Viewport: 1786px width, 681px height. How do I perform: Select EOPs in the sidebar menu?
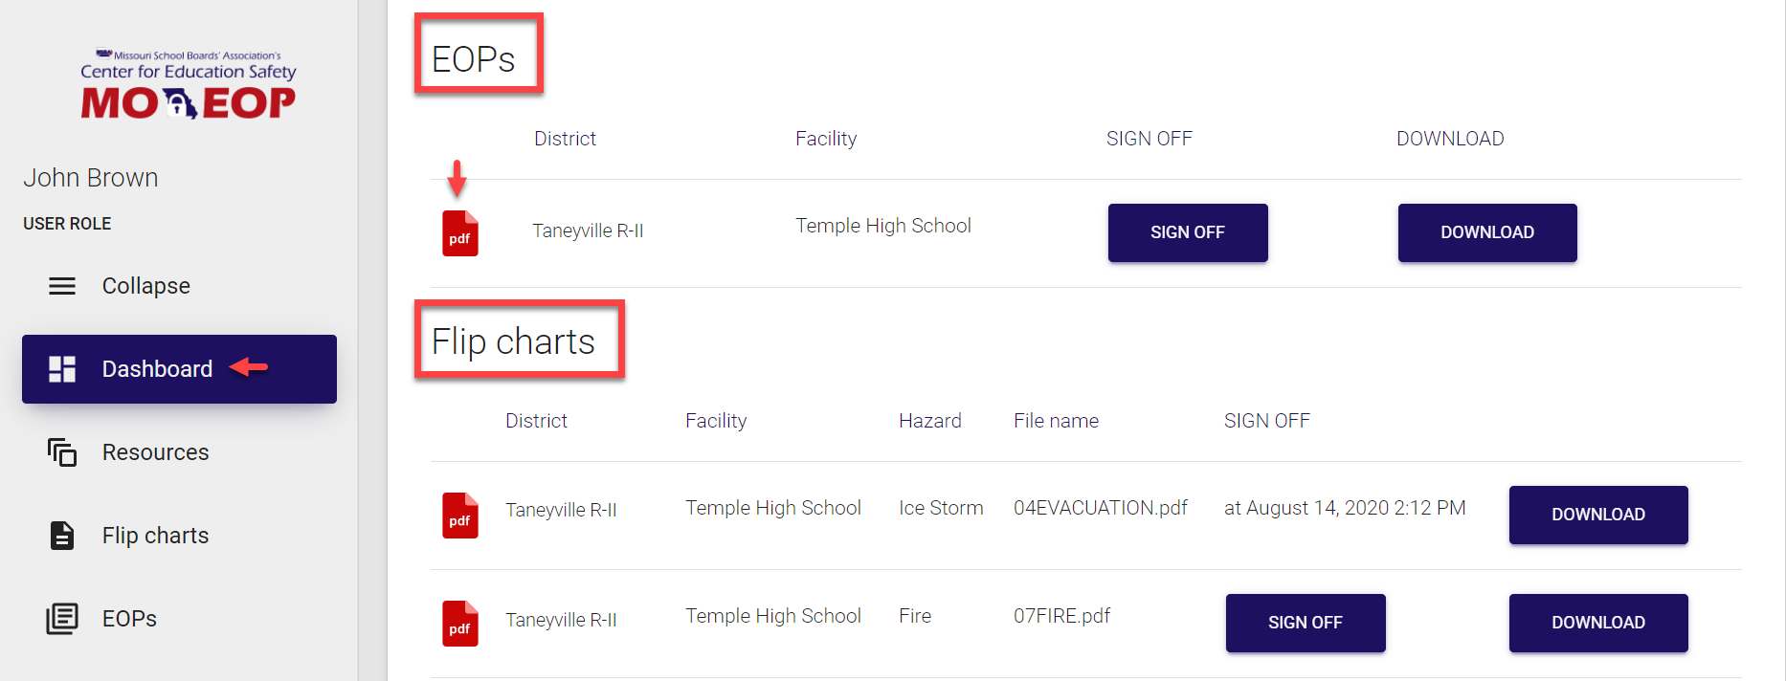coord(129,619)
